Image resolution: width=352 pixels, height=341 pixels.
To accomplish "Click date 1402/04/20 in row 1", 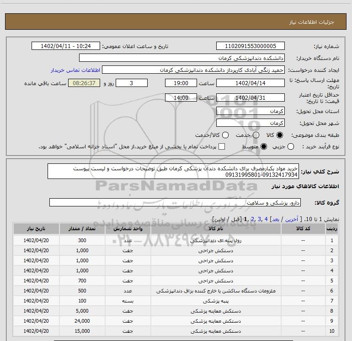I will 36,240.
